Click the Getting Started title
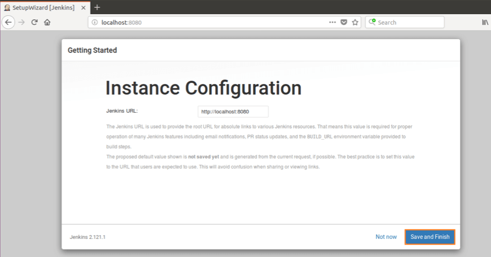Image resolution: width=491 pixels, height=257 pixels. click(92, 50)
